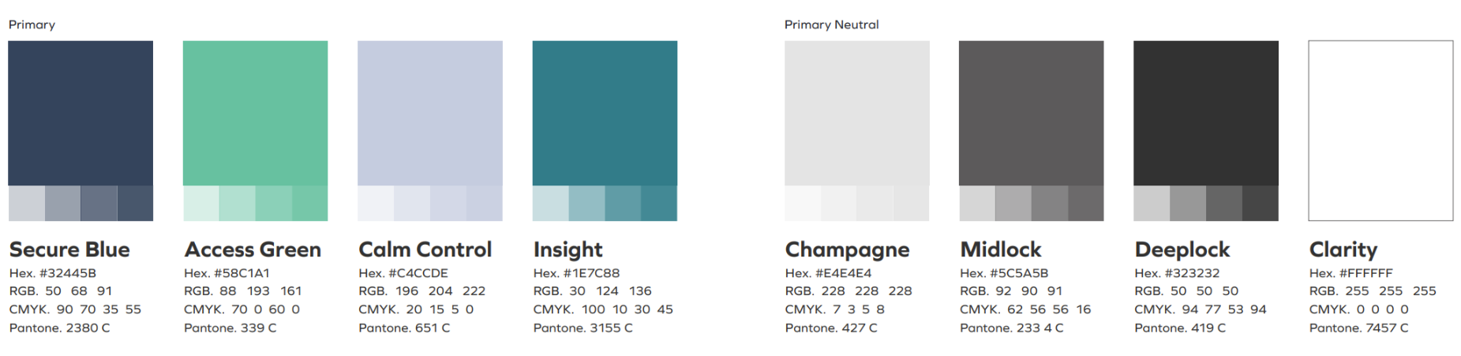Select the Clarity Hex #FFFFFF text
The width and height of the screenshot is (1461, 356).
coord(1350,273)
